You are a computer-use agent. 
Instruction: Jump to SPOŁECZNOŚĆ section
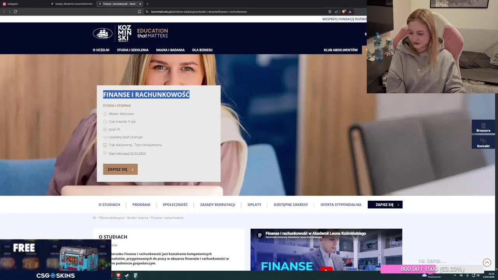click(x=175, y=205)
